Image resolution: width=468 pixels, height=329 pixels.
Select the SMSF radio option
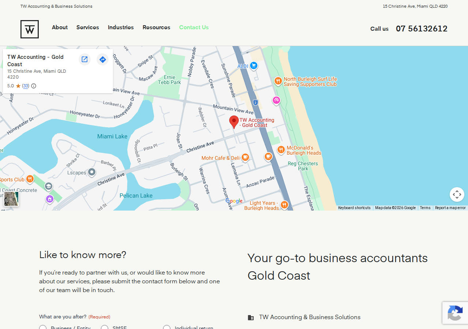[x=105, y=328]
